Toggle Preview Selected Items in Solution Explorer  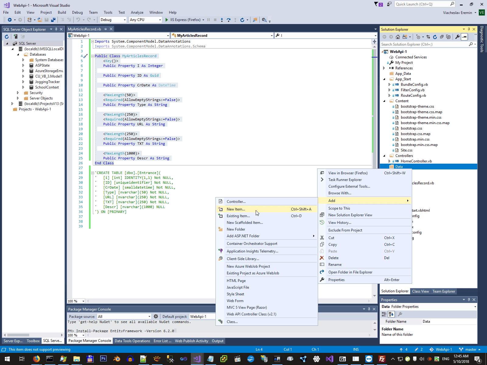[464, 37]
